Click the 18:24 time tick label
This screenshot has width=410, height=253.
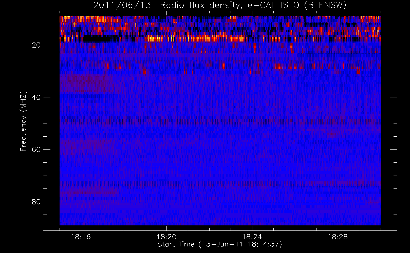pos(252,237)
